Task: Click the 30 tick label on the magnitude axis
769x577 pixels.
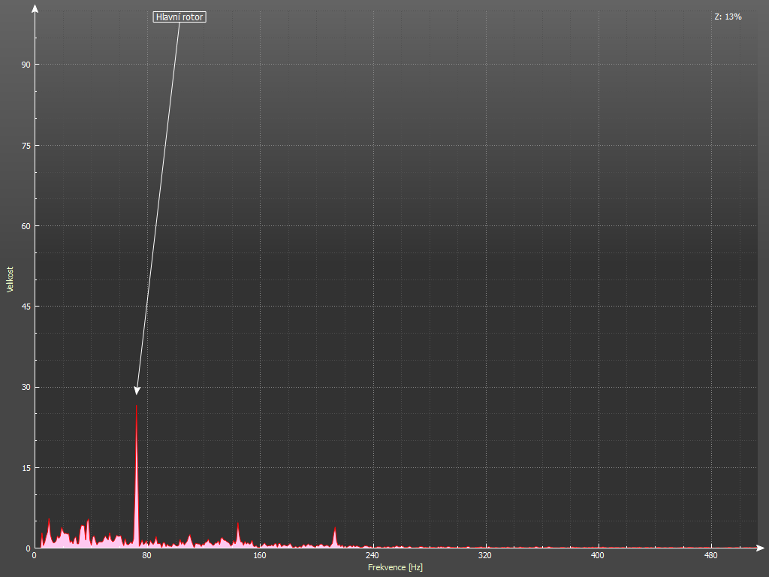Action: point(26,387)
